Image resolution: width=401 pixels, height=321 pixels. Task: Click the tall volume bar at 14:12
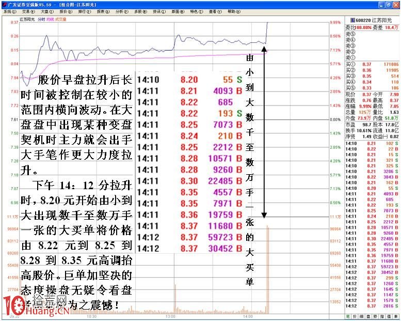click(268, 270)
